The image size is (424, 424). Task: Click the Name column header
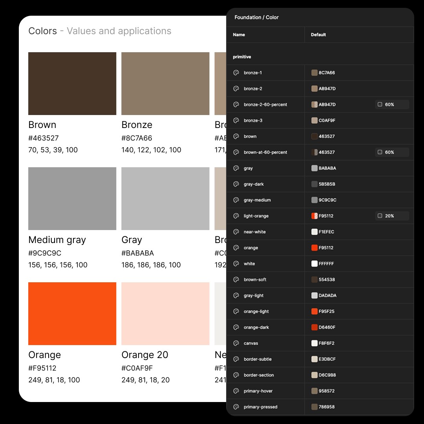[239, 35]
